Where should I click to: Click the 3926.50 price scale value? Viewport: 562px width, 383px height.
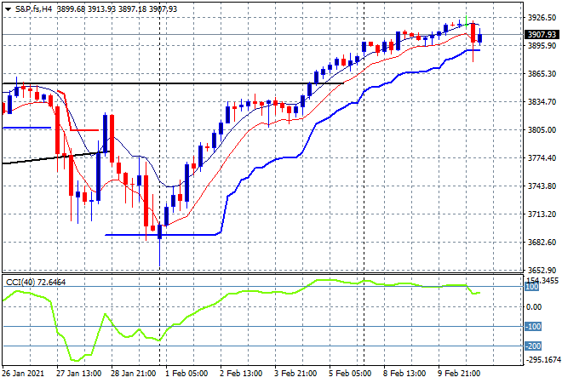pyautogui.click(x=542, y=17)
